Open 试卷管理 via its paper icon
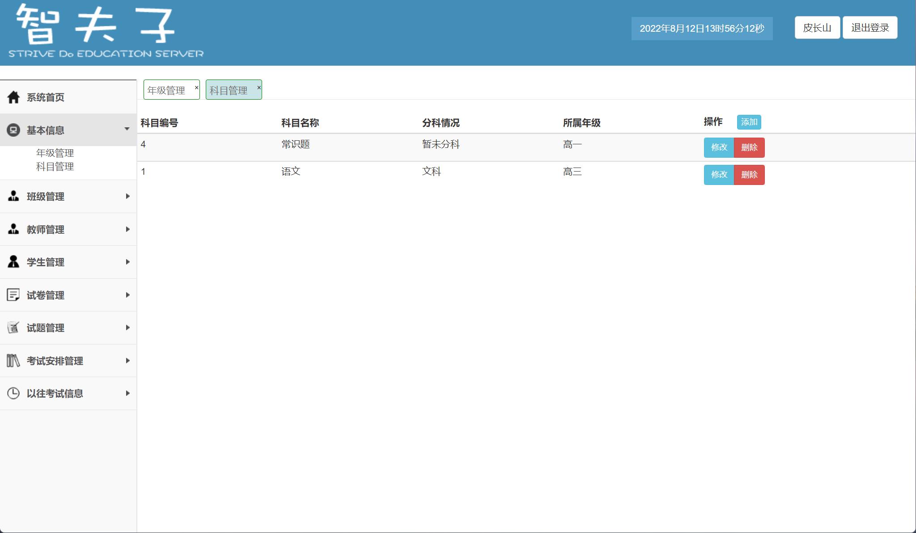The height and width of the screenshot is (533, 916). (x=13, y=294)
